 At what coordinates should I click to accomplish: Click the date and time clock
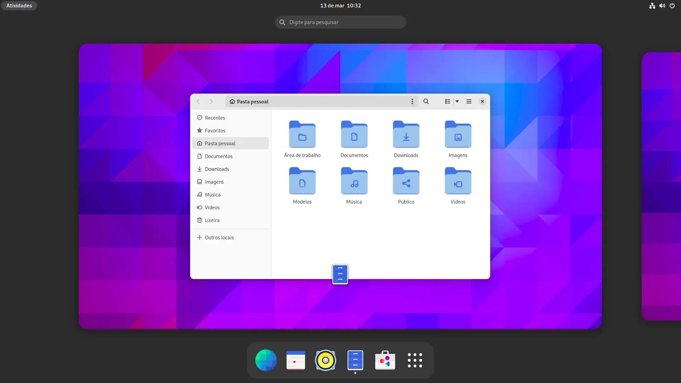click(x=340, y=5)
